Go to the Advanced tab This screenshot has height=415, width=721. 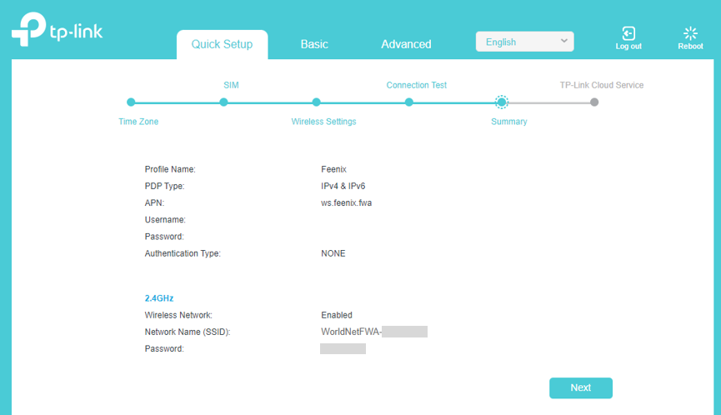click(x=406, y=44)
